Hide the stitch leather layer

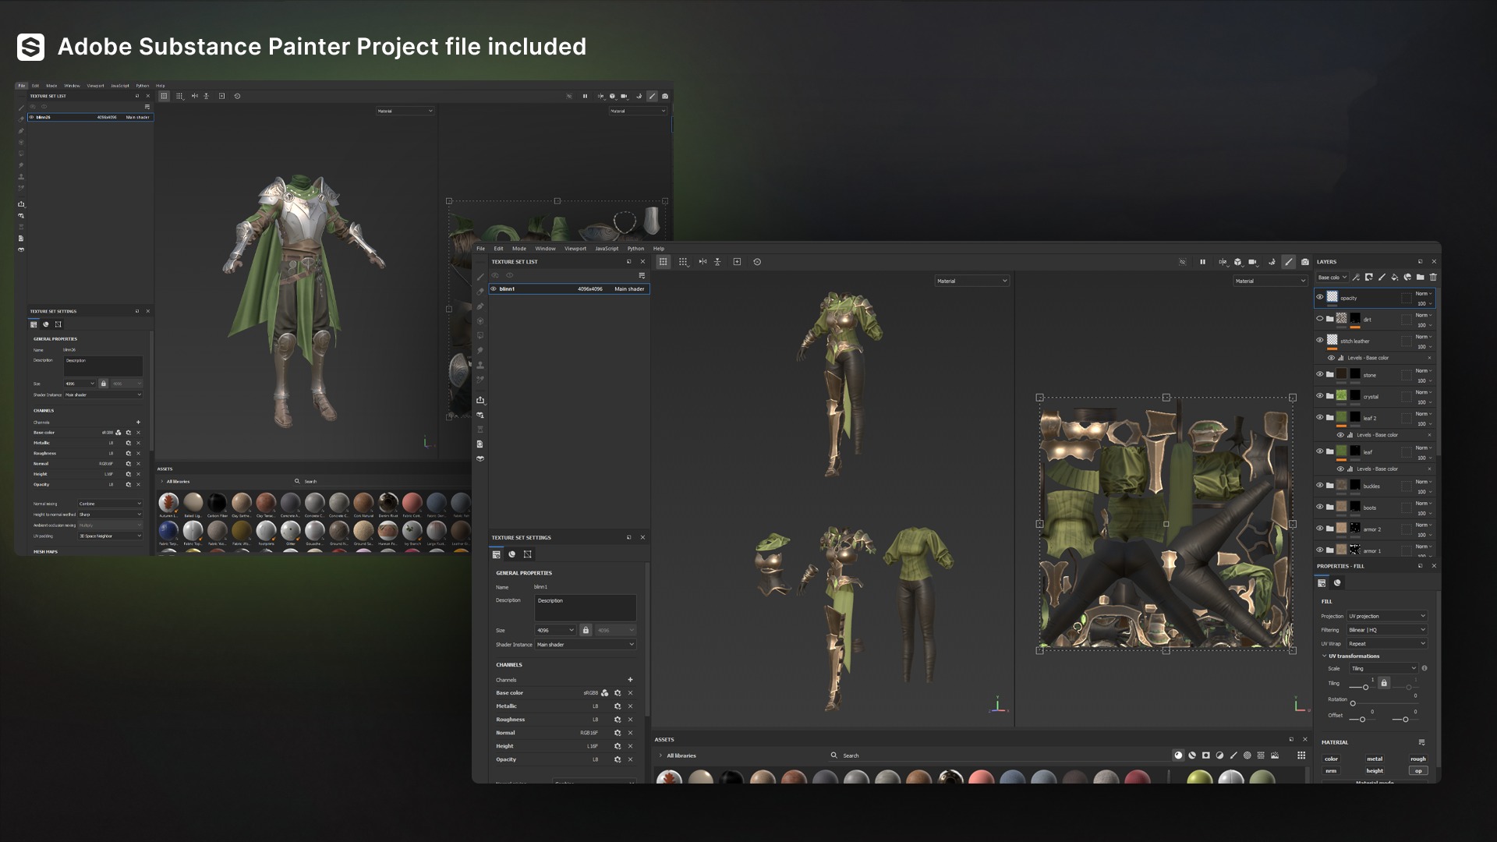tap(1319, 340)
